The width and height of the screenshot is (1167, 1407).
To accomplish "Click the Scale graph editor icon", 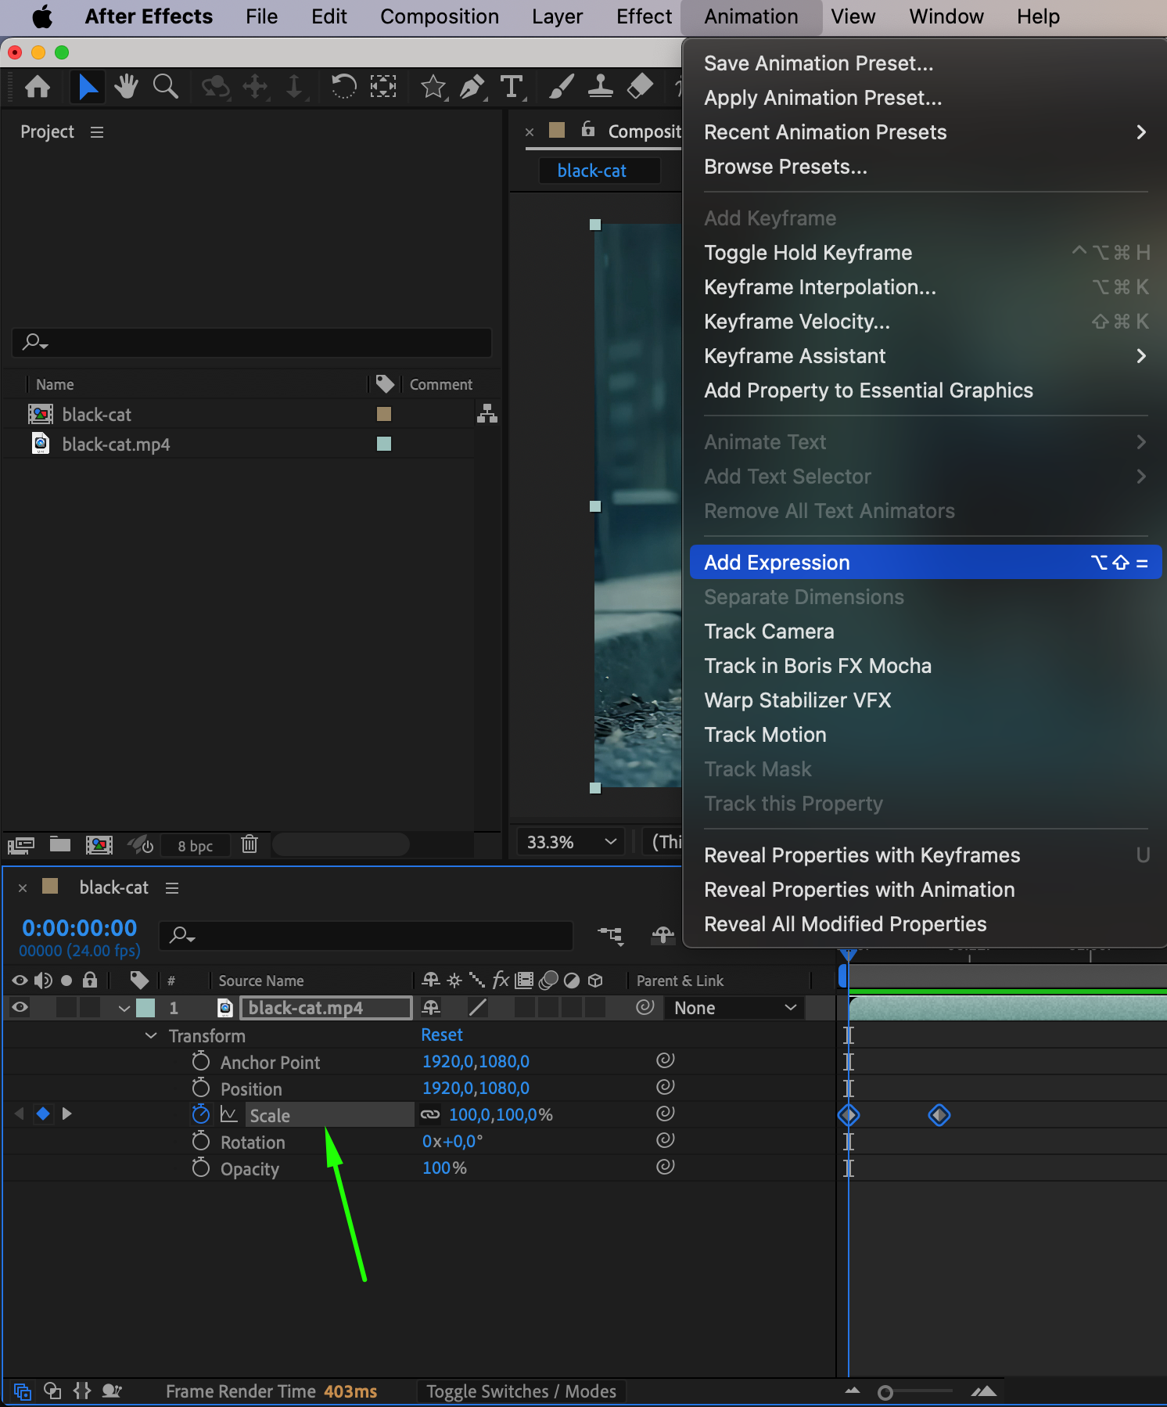I will click(229, 1114).
